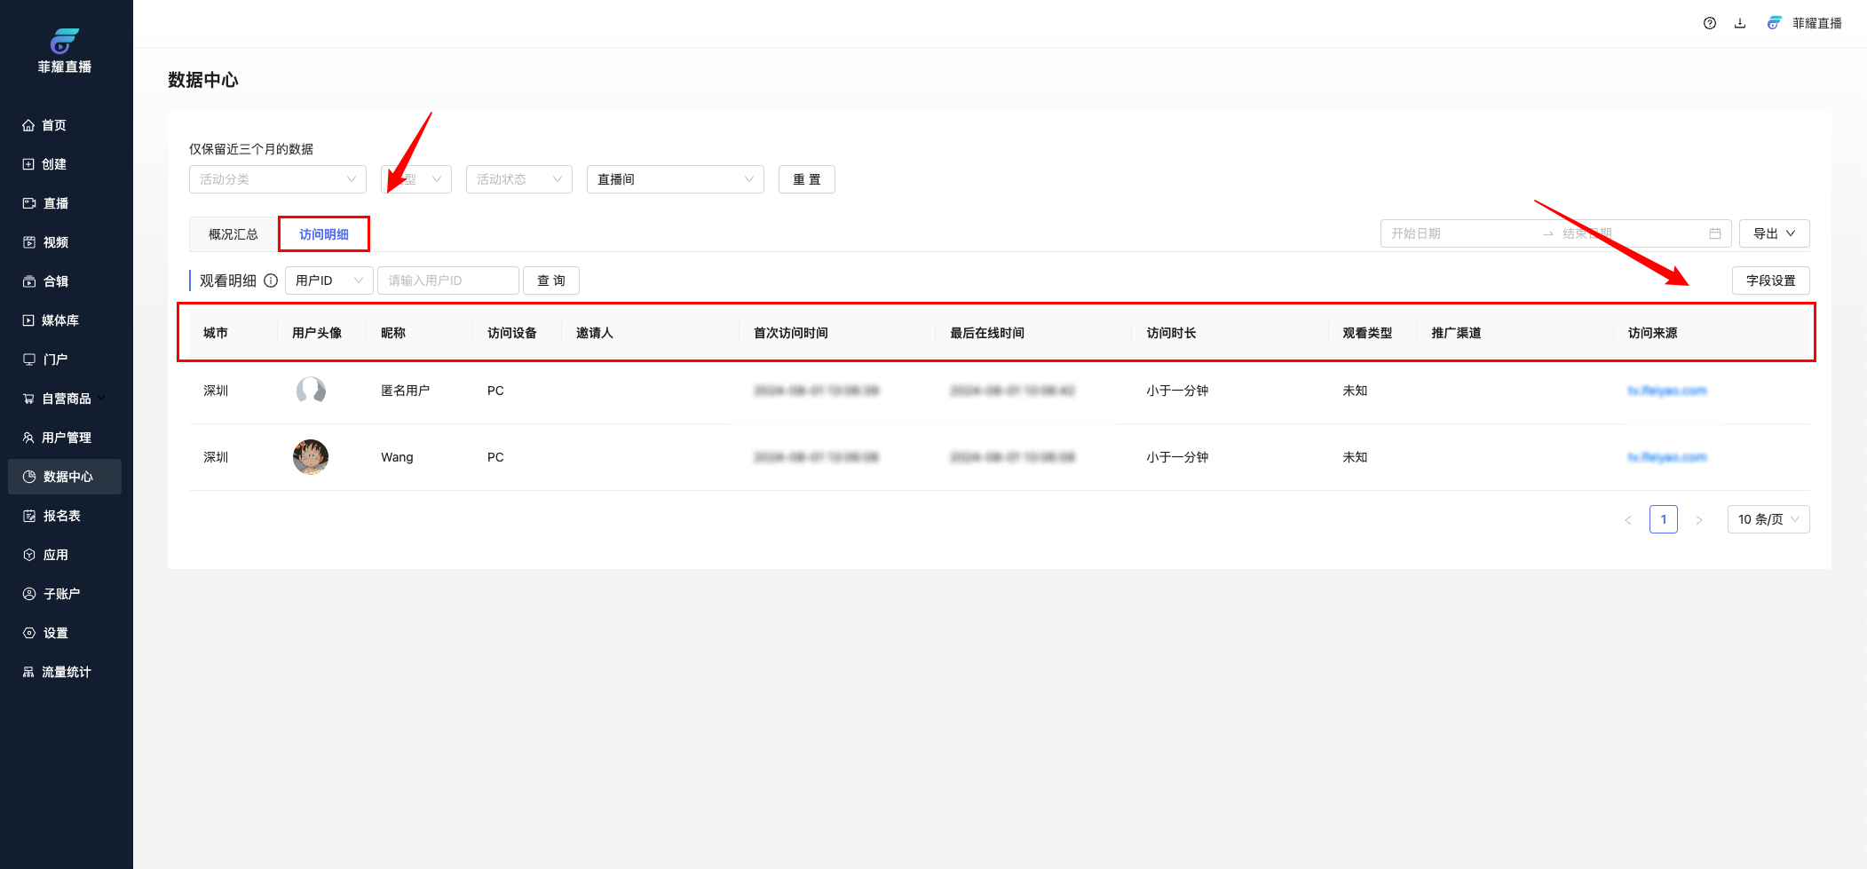Open the 字段设置 button

tap(1770, 280)
